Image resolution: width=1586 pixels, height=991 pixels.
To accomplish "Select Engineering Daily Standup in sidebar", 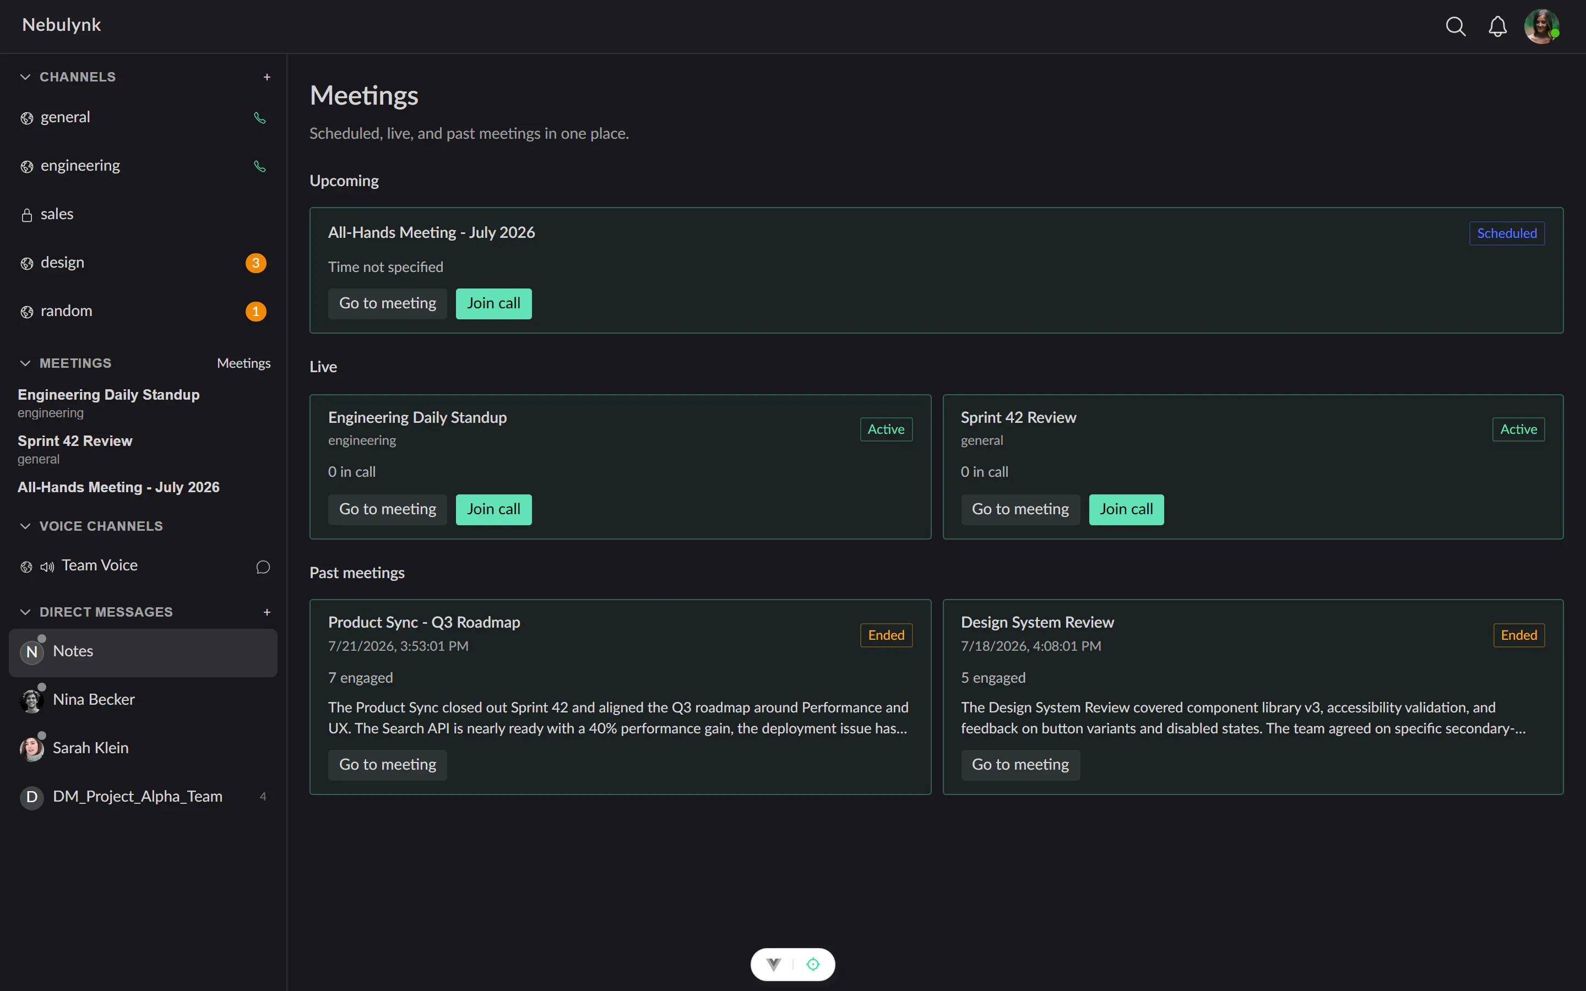I will [x=109, y=402].
